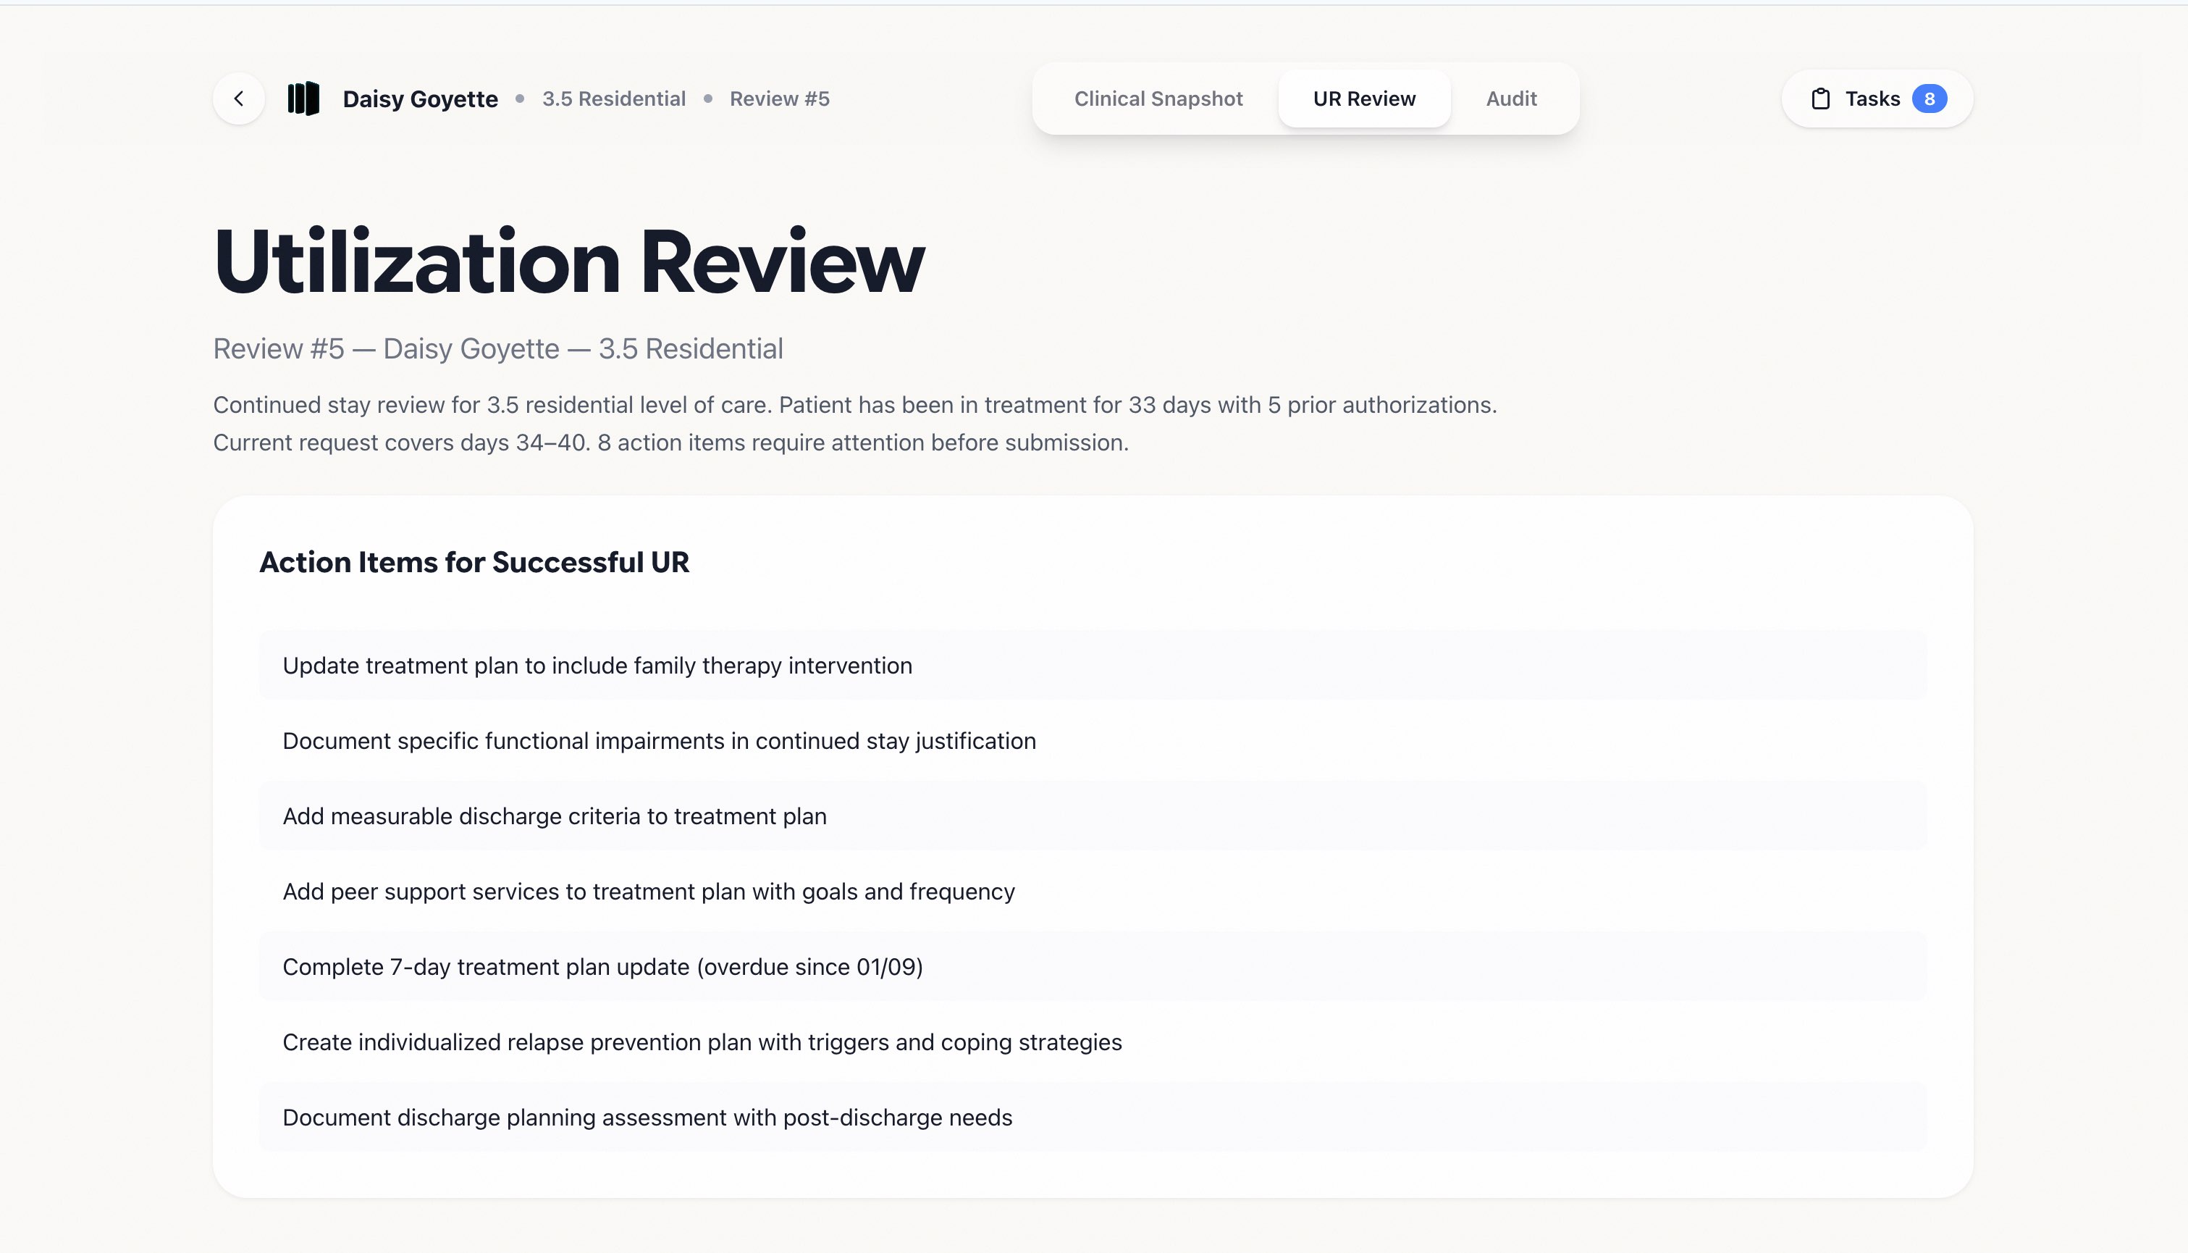Select the functional impairments action item

(659, 741)
